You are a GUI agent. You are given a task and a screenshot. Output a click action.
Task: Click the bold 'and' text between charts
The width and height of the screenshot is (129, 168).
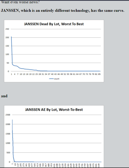[x=4, y=96]
